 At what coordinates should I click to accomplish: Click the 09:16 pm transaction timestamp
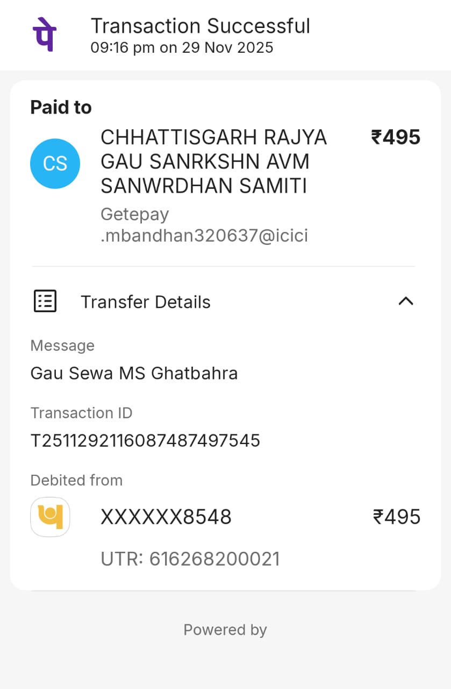coord(182,48)
